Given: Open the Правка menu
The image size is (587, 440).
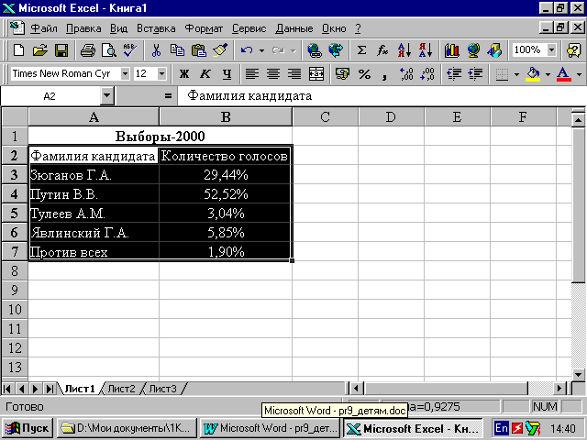Looking at the screenshot, I should [83, 28].
